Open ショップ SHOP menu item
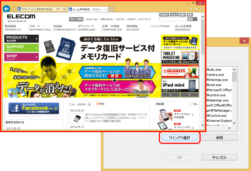The height and width of the screenshot is (171, 251). pyautogui.click(x=160, y=26)
